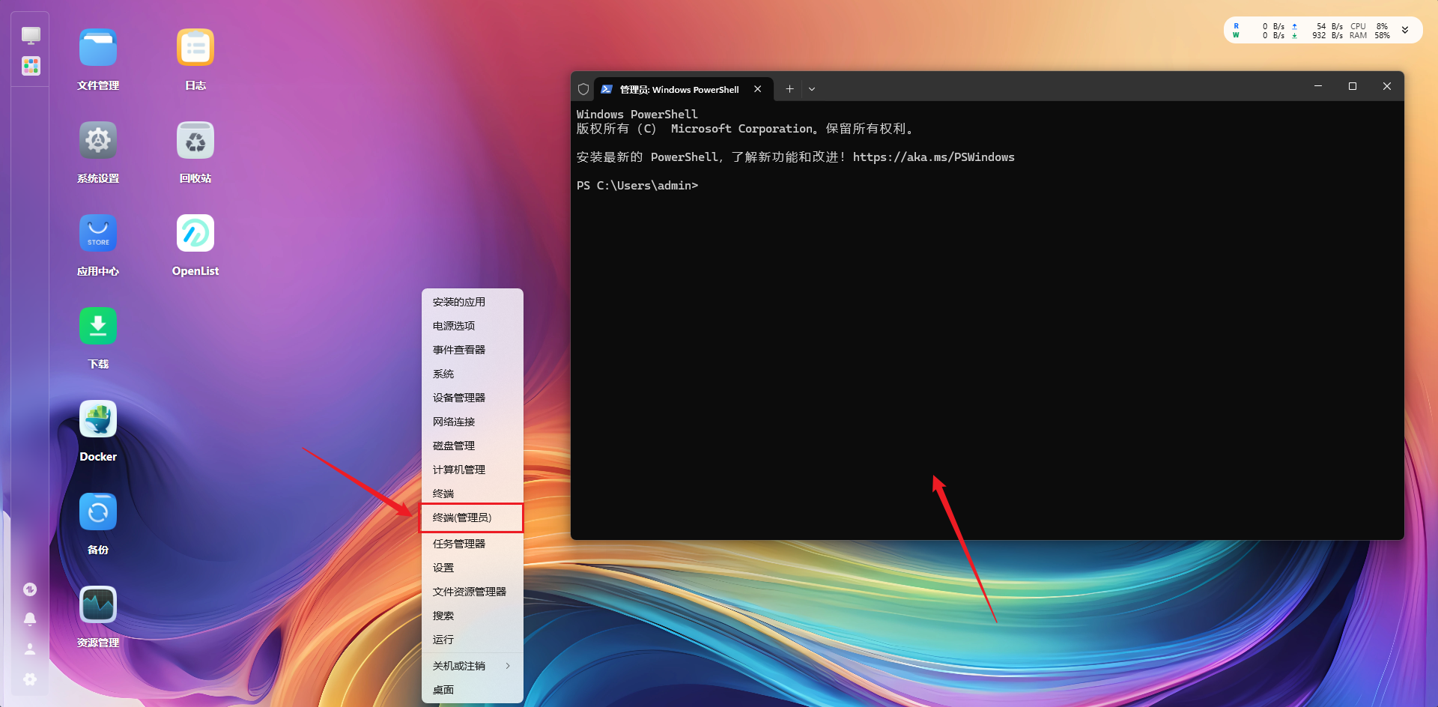Click the https://aka.ms/PSWindows link text

click(933, 157)
